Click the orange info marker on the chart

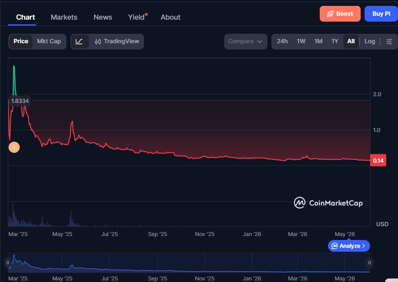pos(14,147)
